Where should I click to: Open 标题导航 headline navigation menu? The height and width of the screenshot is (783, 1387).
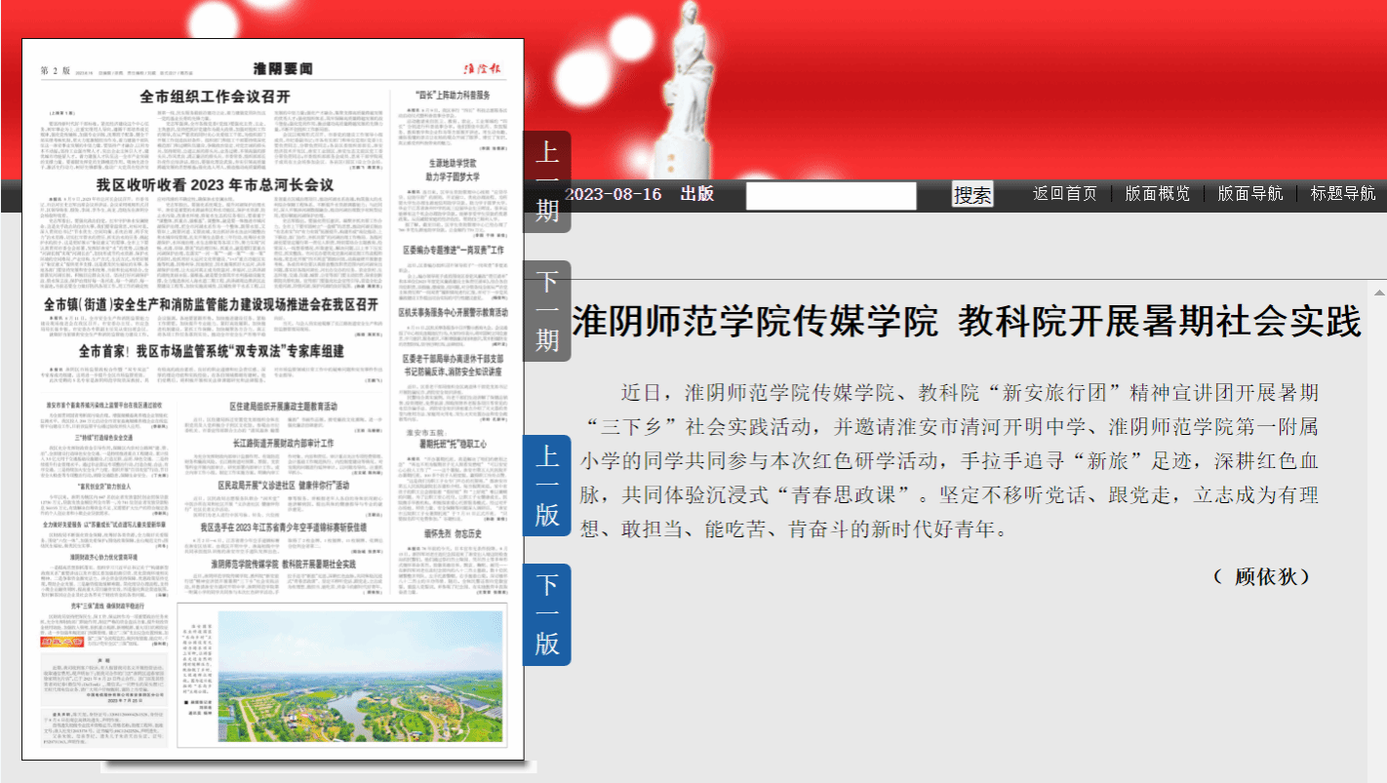[1342, 194]
